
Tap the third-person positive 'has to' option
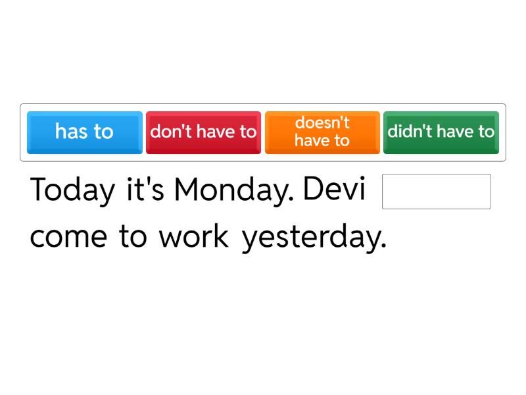[85, 132]
